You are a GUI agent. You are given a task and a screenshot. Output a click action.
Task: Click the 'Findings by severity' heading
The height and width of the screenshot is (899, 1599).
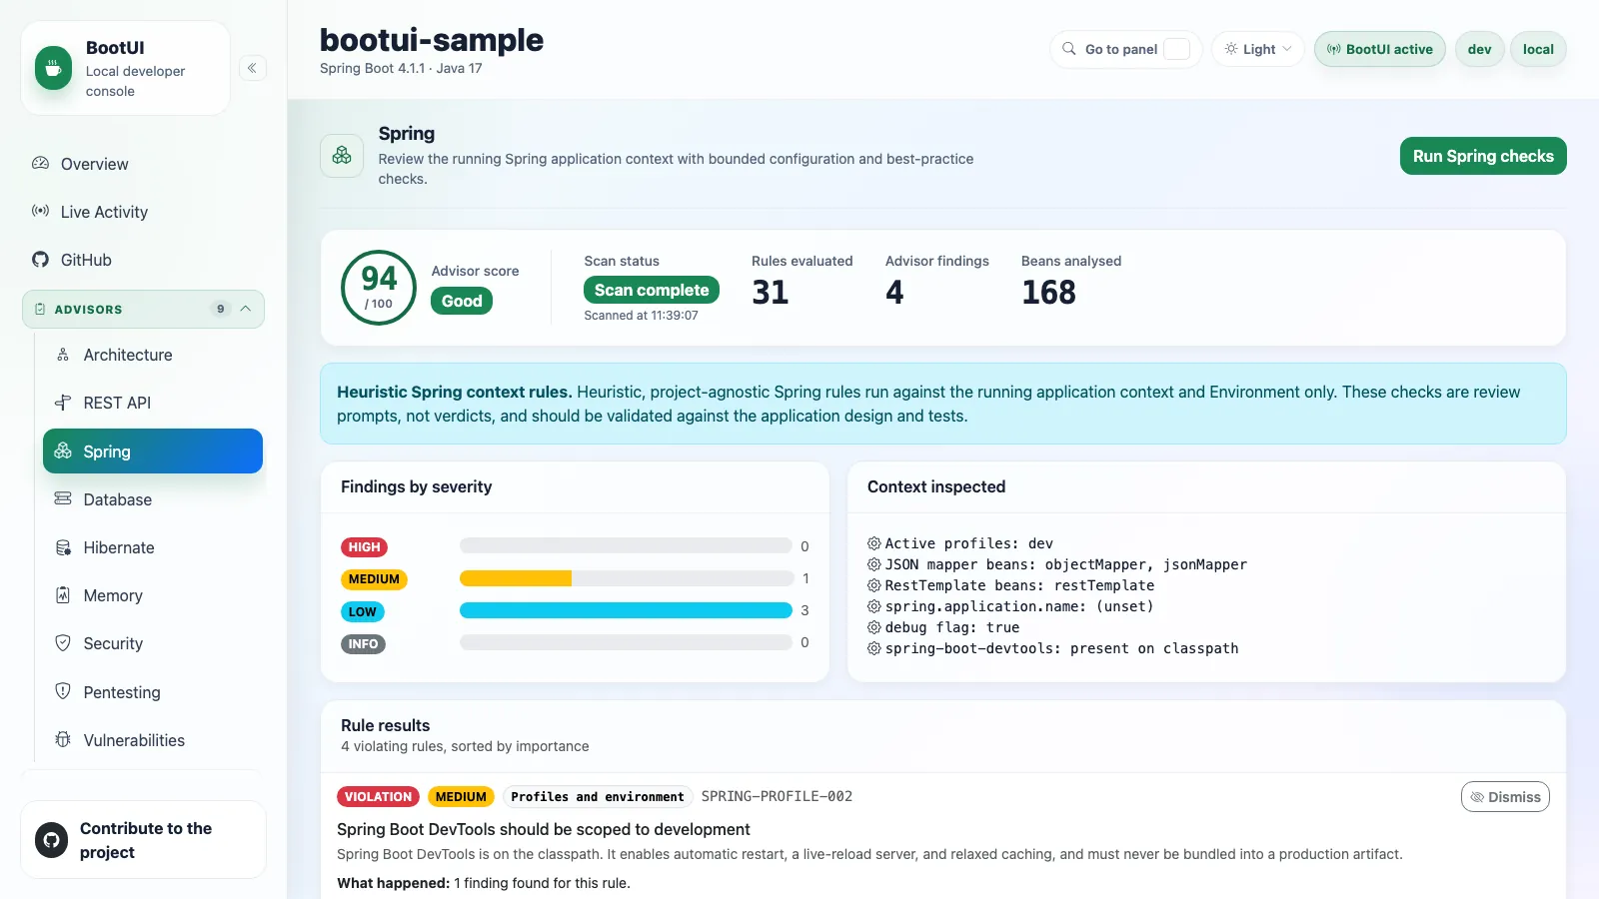coord(416,486)
